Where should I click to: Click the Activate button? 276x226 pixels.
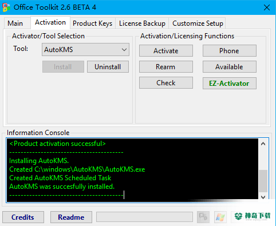tap(166, 51)
